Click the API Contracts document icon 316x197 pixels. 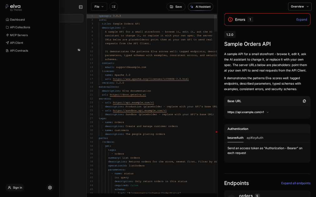click(x=7, y=51)
